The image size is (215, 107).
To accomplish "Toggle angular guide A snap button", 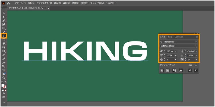I will tap(190, 70).
